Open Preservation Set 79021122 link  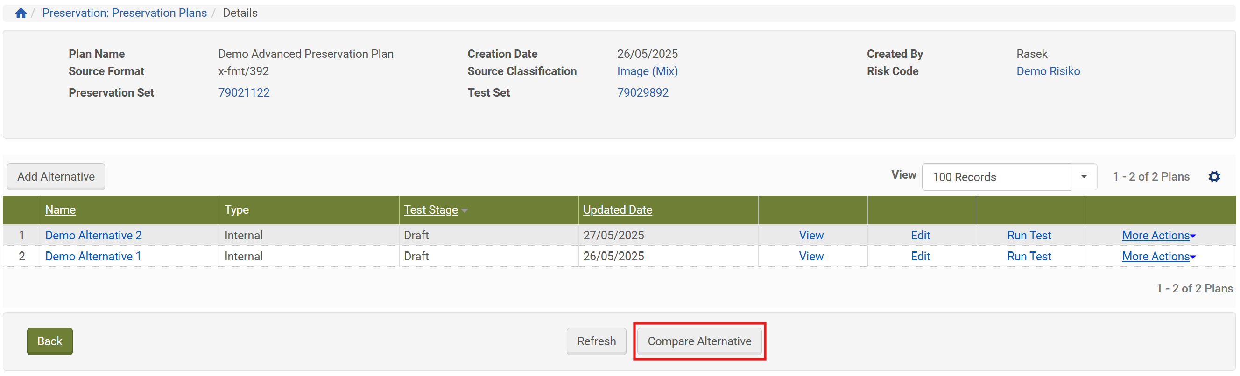click(244, 92)
